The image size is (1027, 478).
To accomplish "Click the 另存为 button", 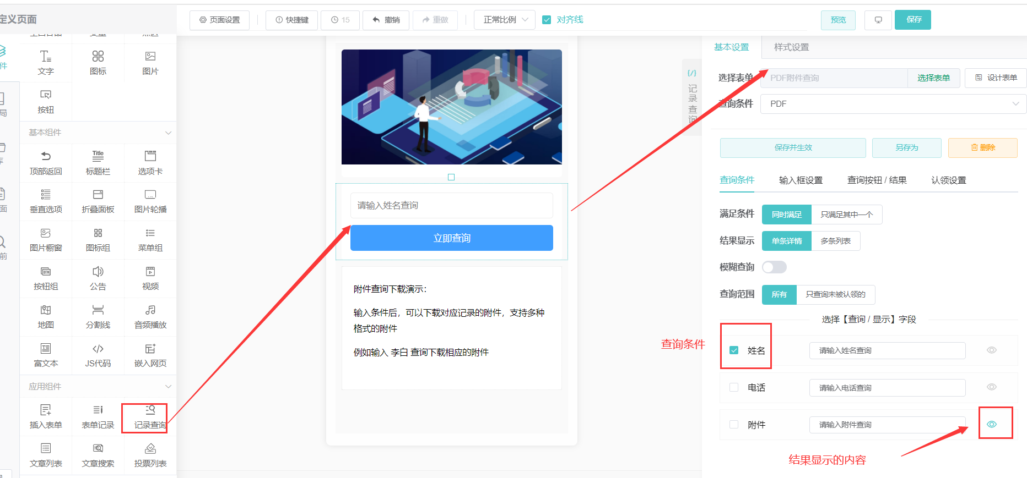I will [x=907, y=148].
